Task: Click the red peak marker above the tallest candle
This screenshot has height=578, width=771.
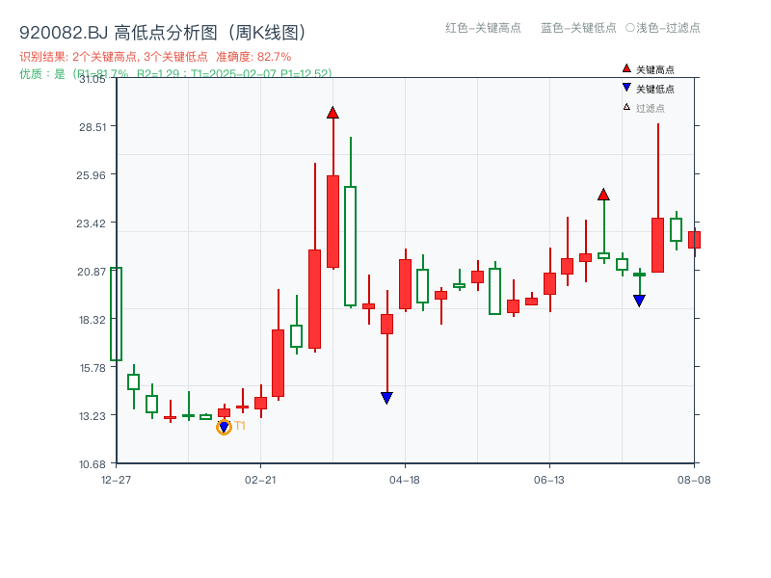Action: point(332,111)
